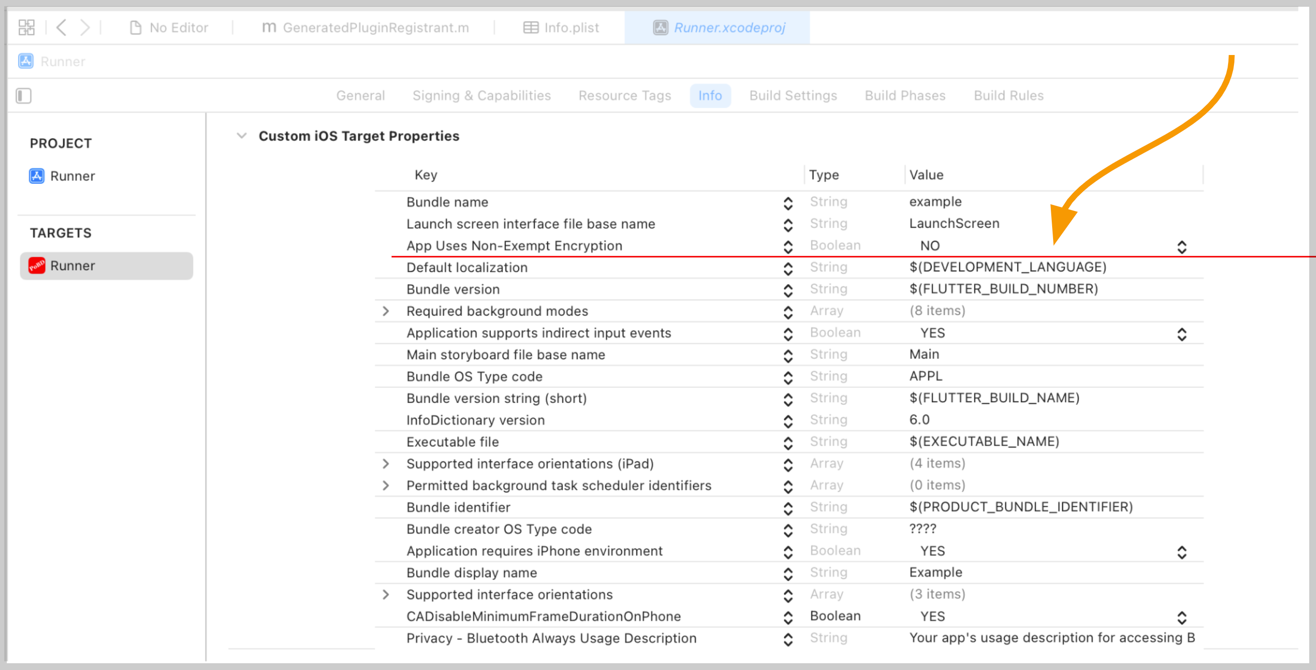Expand Required background modes array
This screenshot has width=1316, height=670.
click(x=386, y=311)
